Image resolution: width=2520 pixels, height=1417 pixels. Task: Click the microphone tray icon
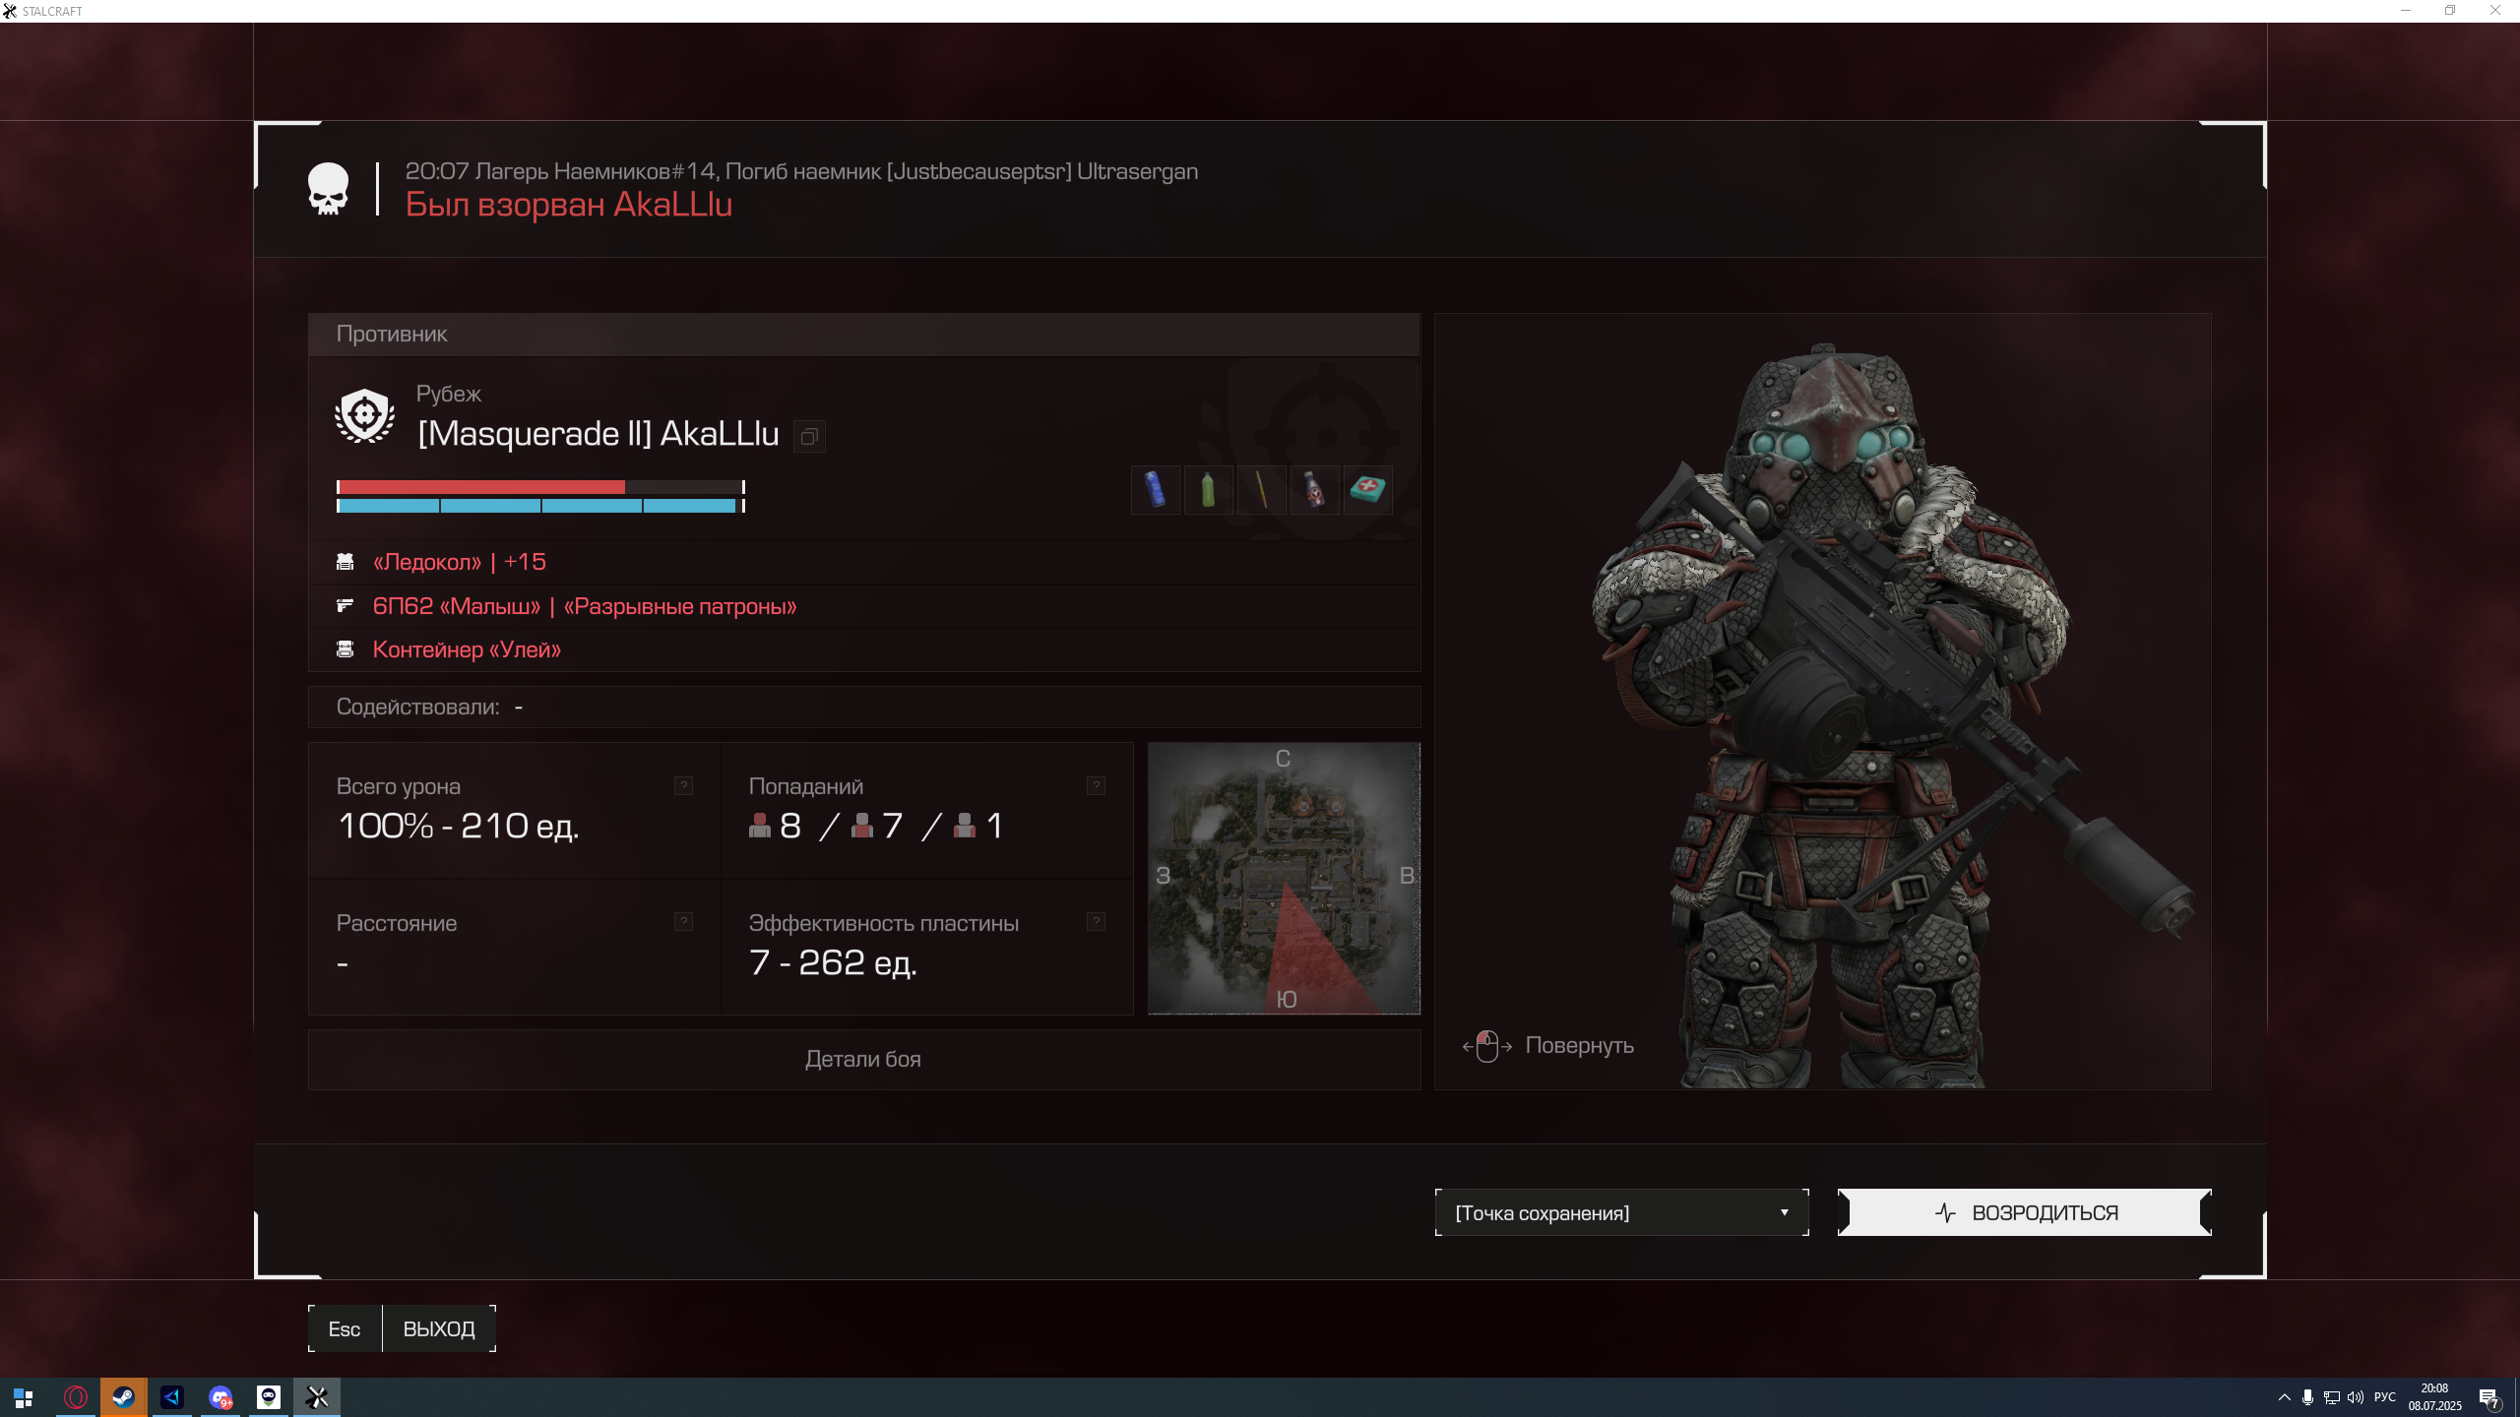[2307, 1397]
